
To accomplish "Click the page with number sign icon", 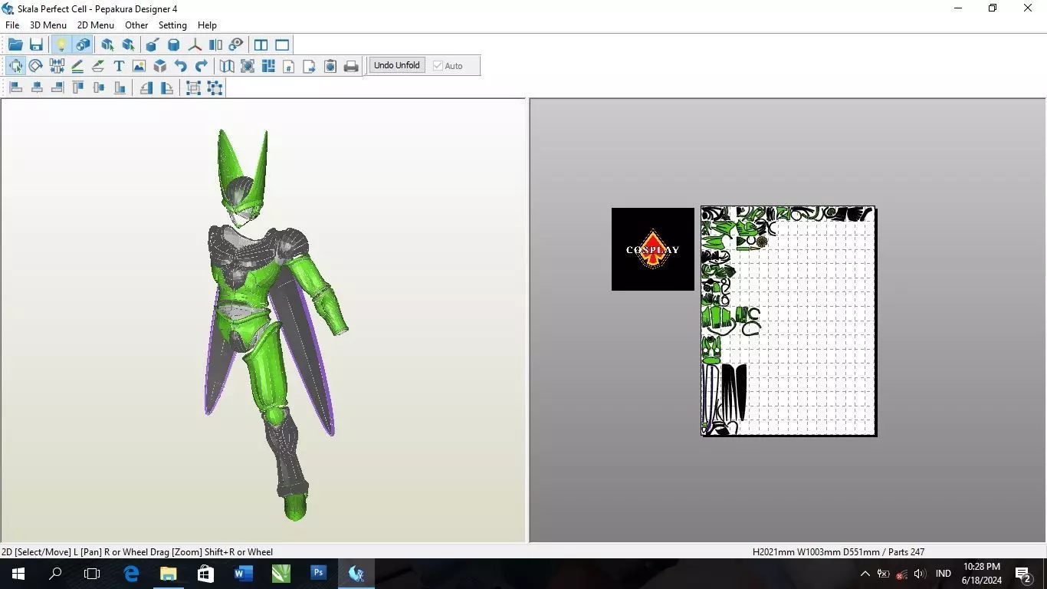I will [x=289, y=66].
